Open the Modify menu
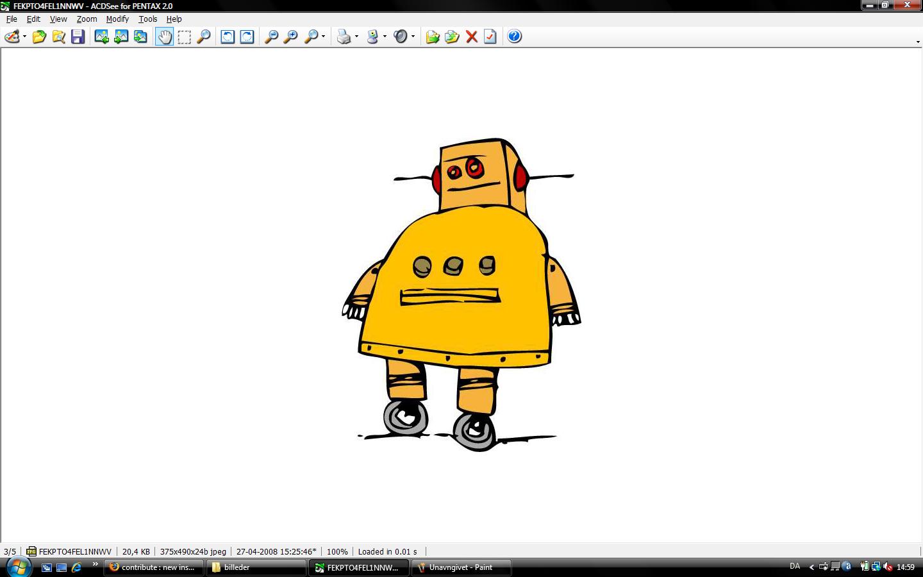The image size is (923, 577). (117, 19)
